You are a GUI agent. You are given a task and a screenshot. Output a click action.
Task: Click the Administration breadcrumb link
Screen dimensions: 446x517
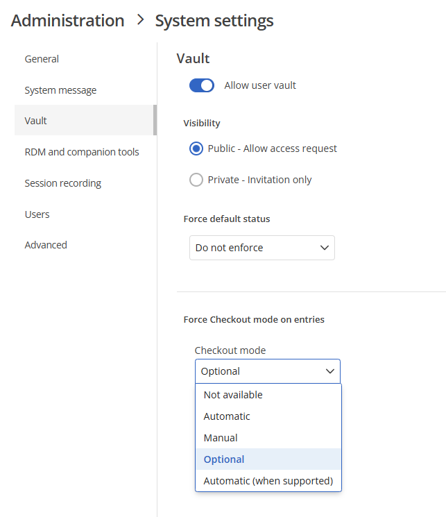[67, 21]
